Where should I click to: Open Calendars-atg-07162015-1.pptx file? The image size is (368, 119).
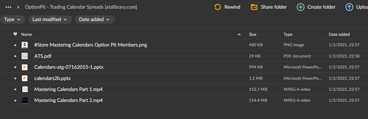click(69, 67)
